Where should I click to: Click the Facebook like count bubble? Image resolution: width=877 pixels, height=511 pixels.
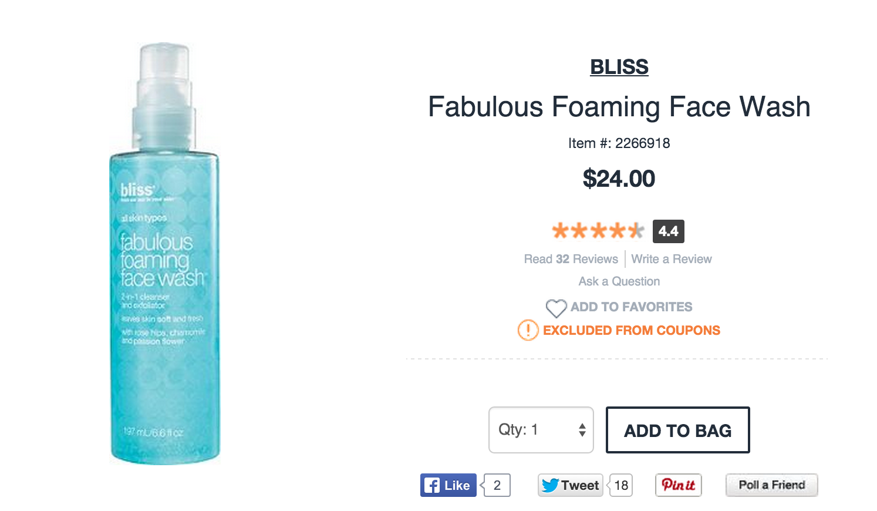497,485
